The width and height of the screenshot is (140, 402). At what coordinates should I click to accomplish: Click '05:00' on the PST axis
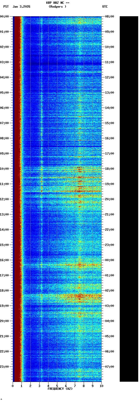coord(5,93)
